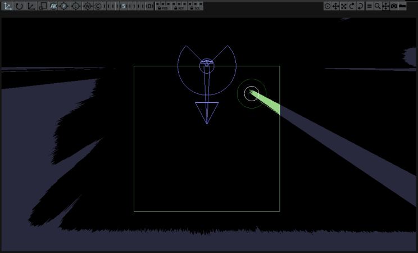Click the rotate tool icon
Image resolution: width=418 pixels, height=253 pixels.
(19, 6)
